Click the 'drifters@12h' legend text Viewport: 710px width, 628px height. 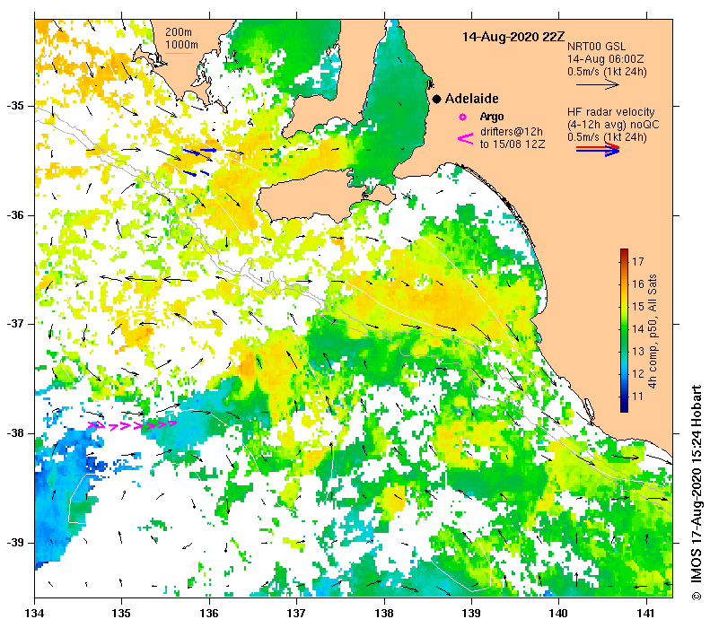(x=512, y=132)
